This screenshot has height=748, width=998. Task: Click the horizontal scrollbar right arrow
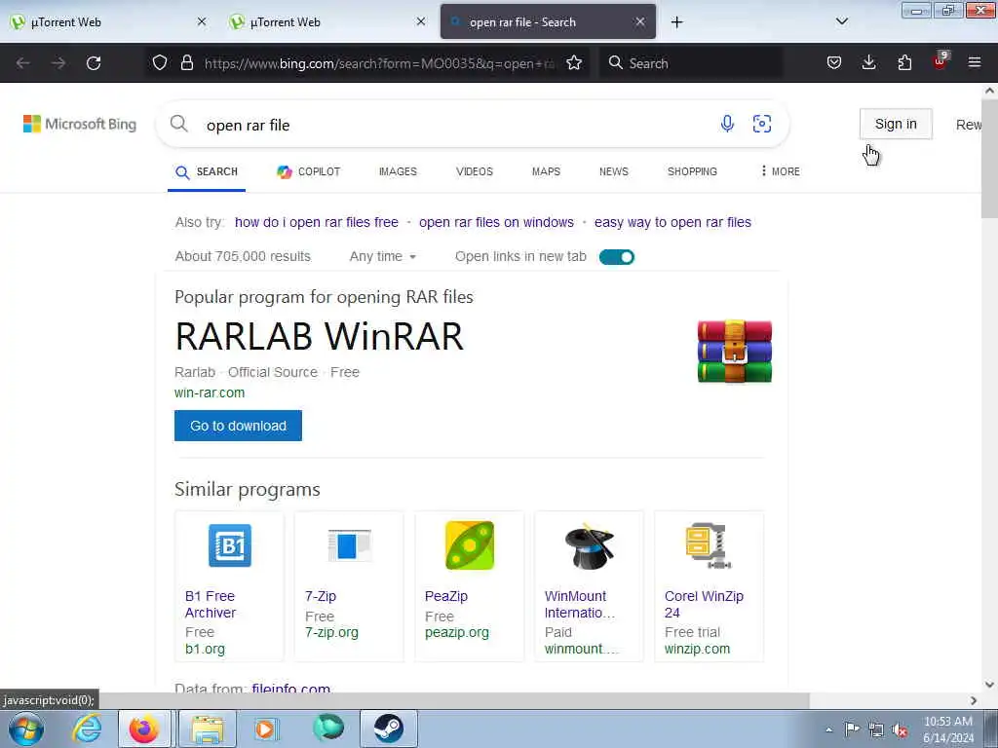pyautogui.click(x=974, y=700)
